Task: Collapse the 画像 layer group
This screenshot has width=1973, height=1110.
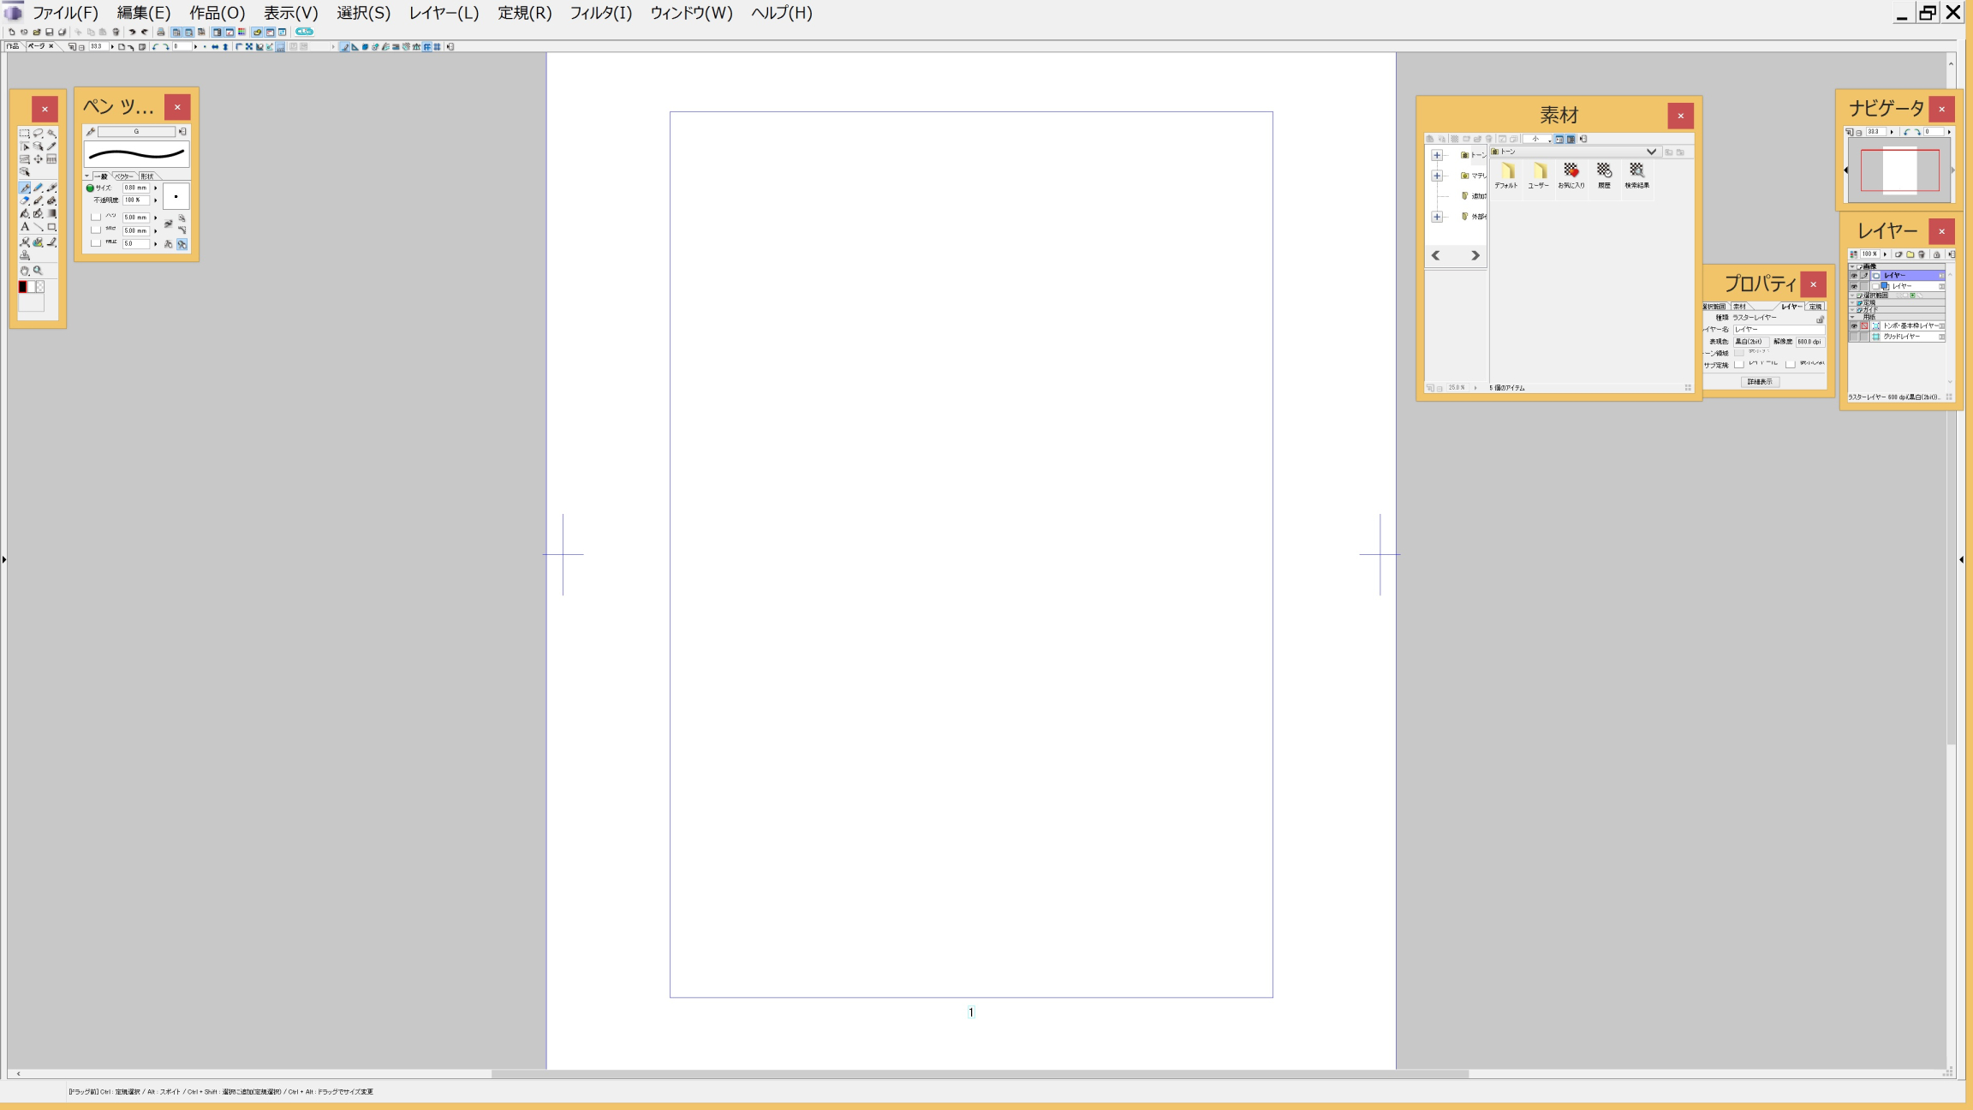Action: (x=1852, y=266)
